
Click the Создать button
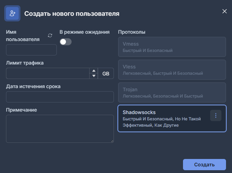click(204, 165)
